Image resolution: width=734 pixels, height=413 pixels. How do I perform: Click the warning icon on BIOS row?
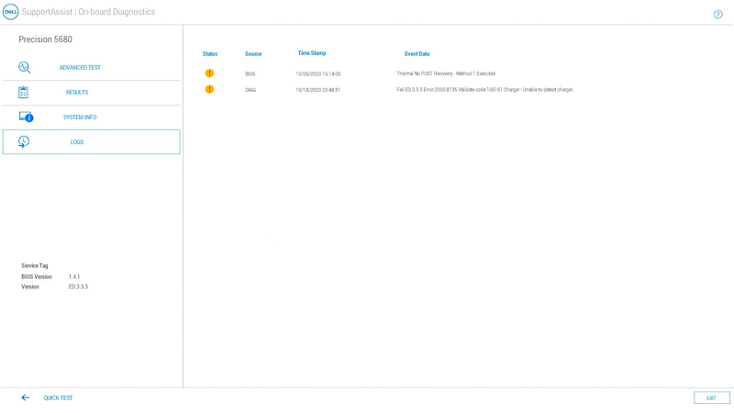click(209, 73)
